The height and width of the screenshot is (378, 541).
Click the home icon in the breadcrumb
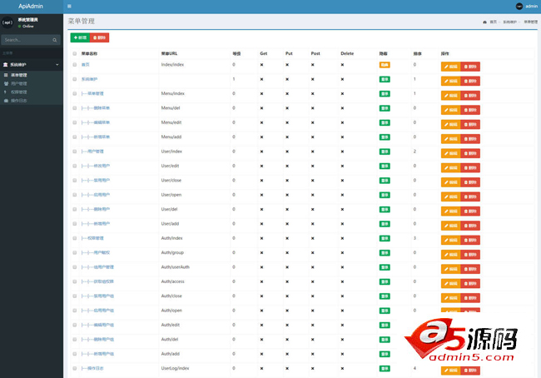484,22
